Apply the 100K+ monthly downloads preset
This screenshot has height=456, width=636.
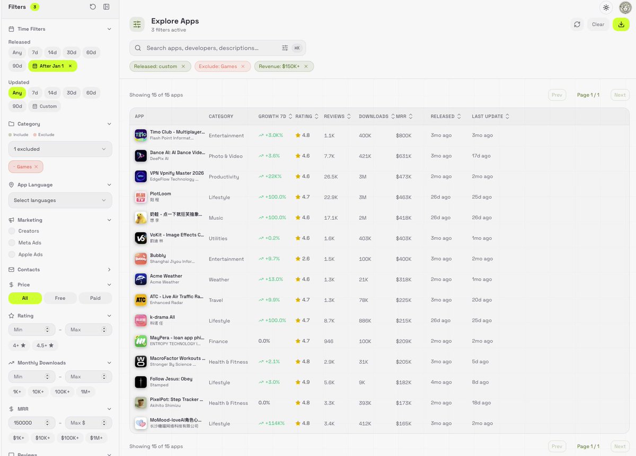[x=62, y=392]
